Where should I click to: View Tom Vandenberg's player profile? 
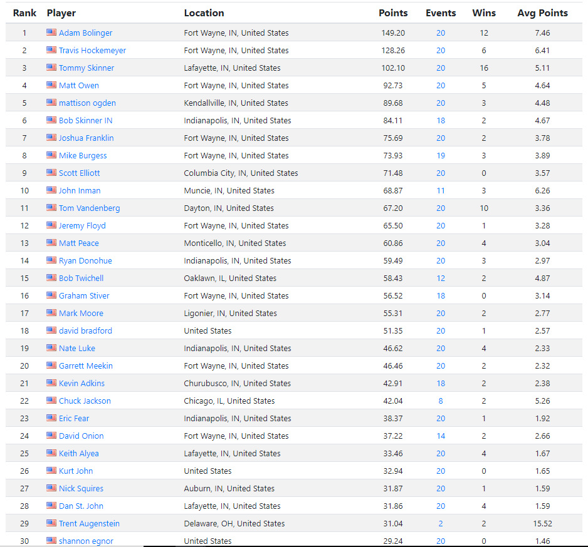point(89,208)
